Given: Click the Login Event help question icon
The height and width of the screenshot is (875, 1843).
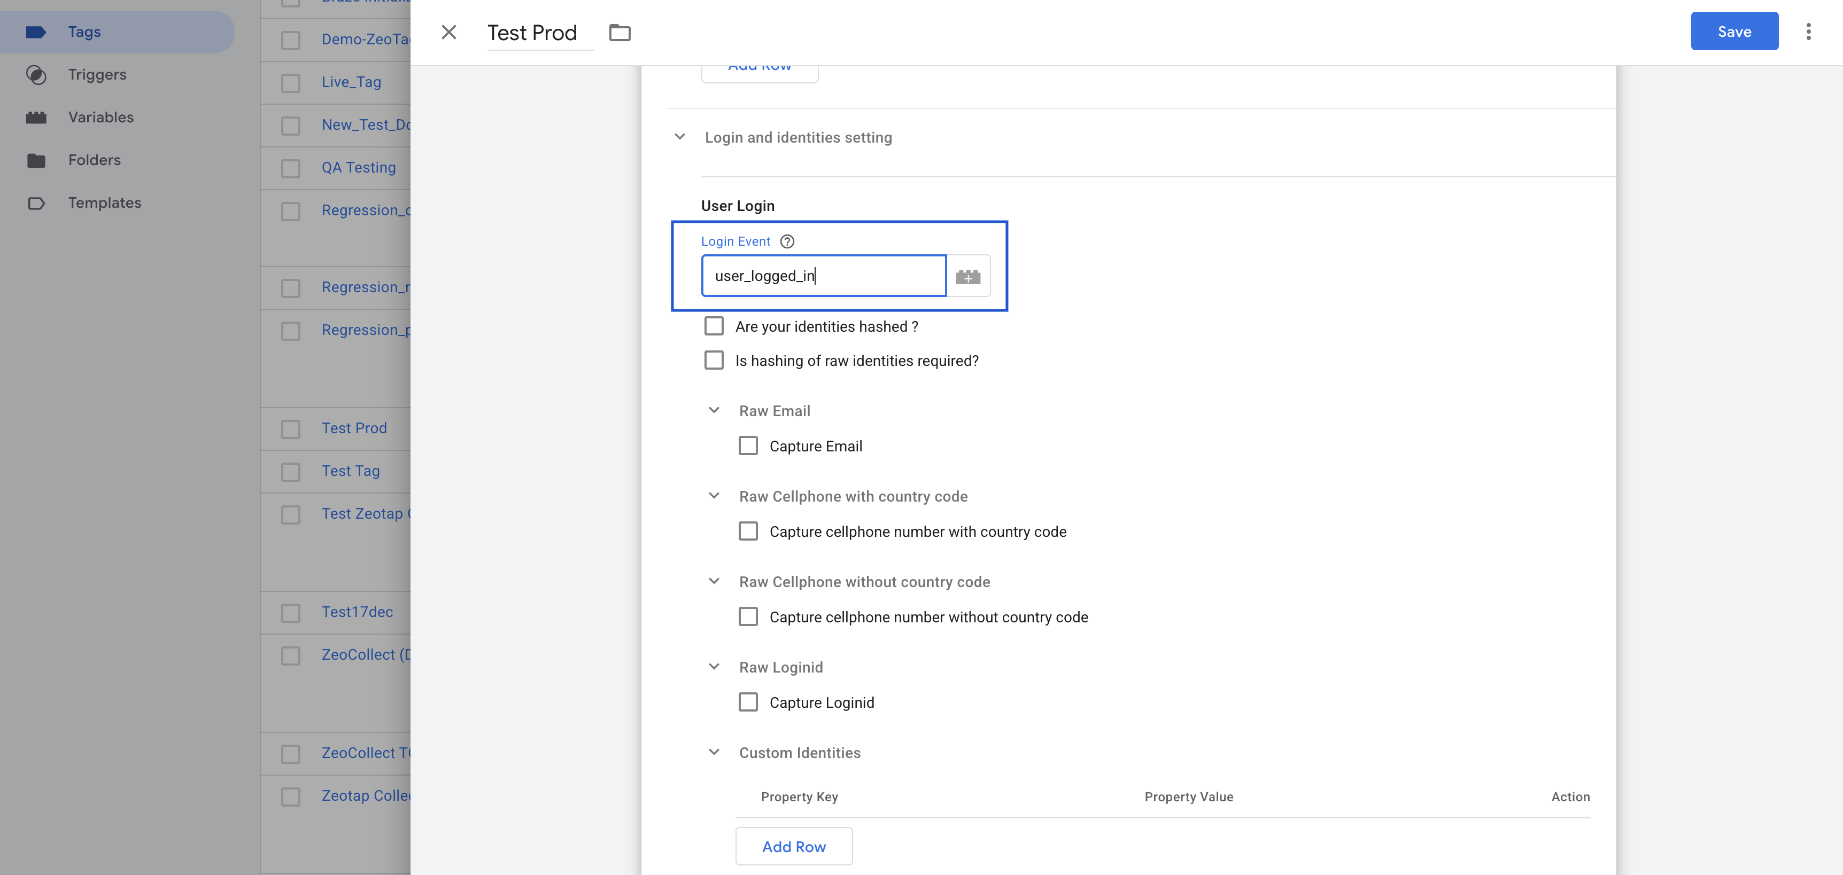Looking at the screenshot, I should 787,241.
